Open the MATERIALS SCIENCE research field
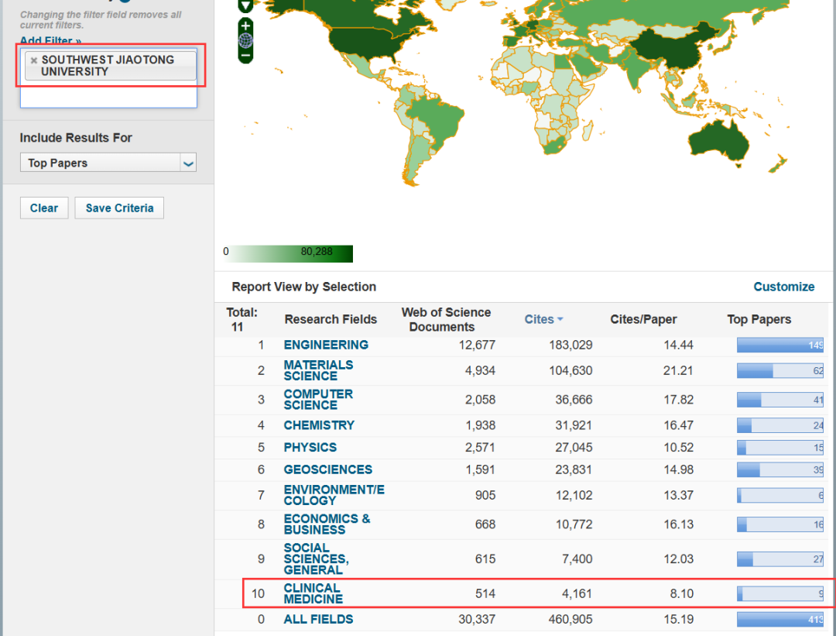 tap(318, 370)
